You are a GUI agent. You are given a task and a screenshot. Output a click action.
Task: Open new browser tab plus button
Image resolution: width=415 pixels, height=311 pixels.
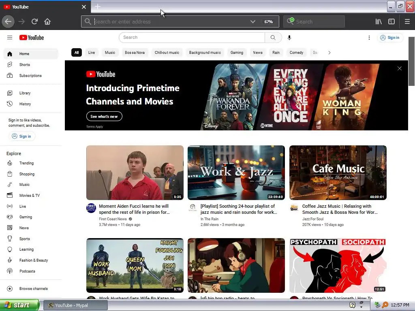[97, 6]
